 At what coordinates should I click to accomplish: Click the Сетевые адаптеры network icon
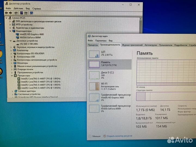[16, 91]
